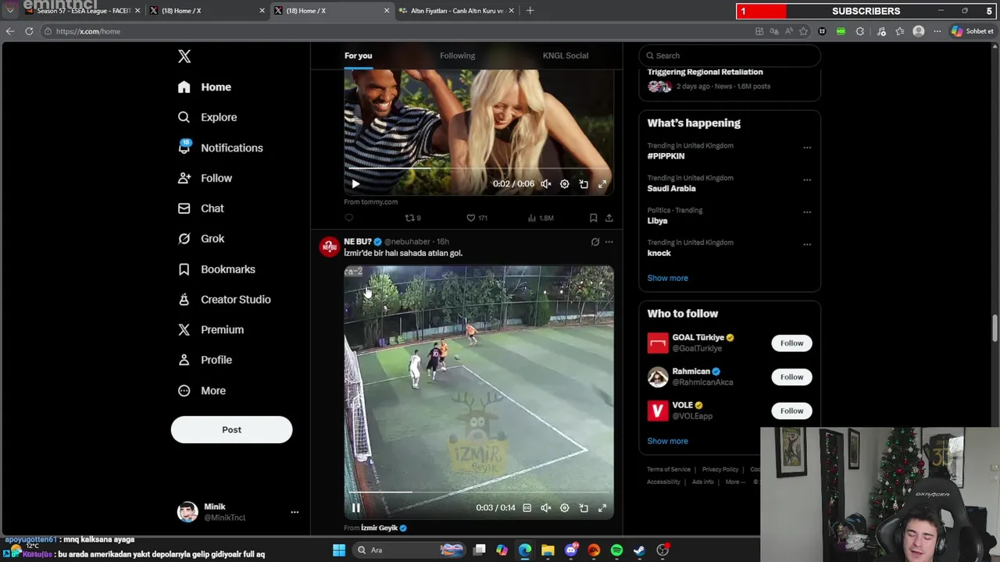The width and height of the screenshot is (1000, 562).
Task: Open Spotify from taskbar
Action: point(616,550)
